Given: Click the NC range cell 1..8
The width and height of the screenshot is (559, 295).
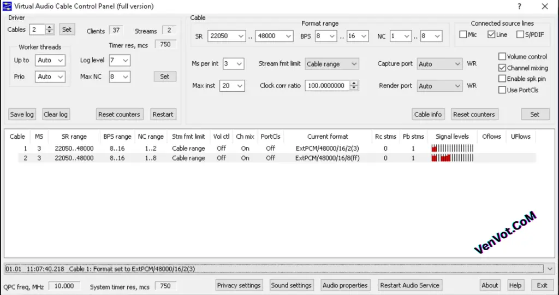Looking at the screenshot, I should (x=151, y=158).
